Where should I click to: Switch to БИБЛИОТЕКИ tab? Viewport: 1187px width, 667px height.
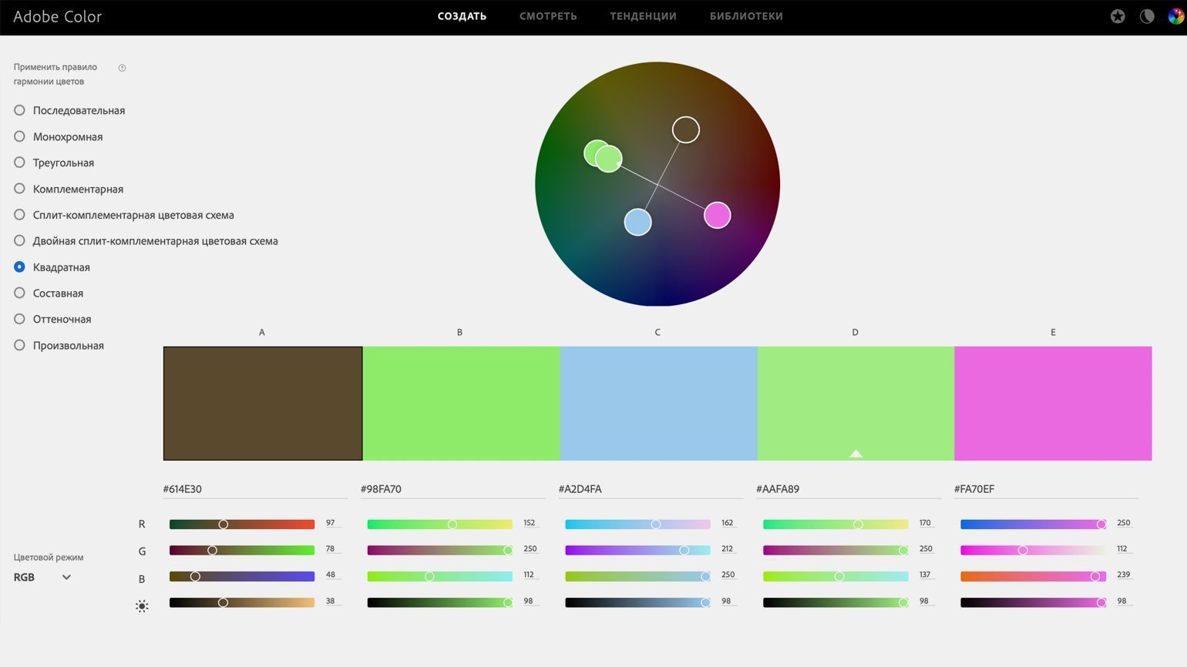[x=746, y=16]
